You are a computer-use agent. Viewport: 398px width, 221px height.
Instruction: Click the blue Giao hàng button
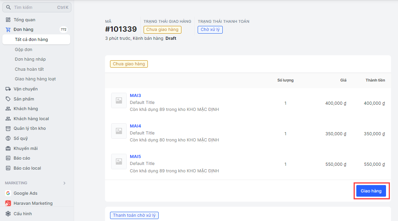(x=371, y=191)
